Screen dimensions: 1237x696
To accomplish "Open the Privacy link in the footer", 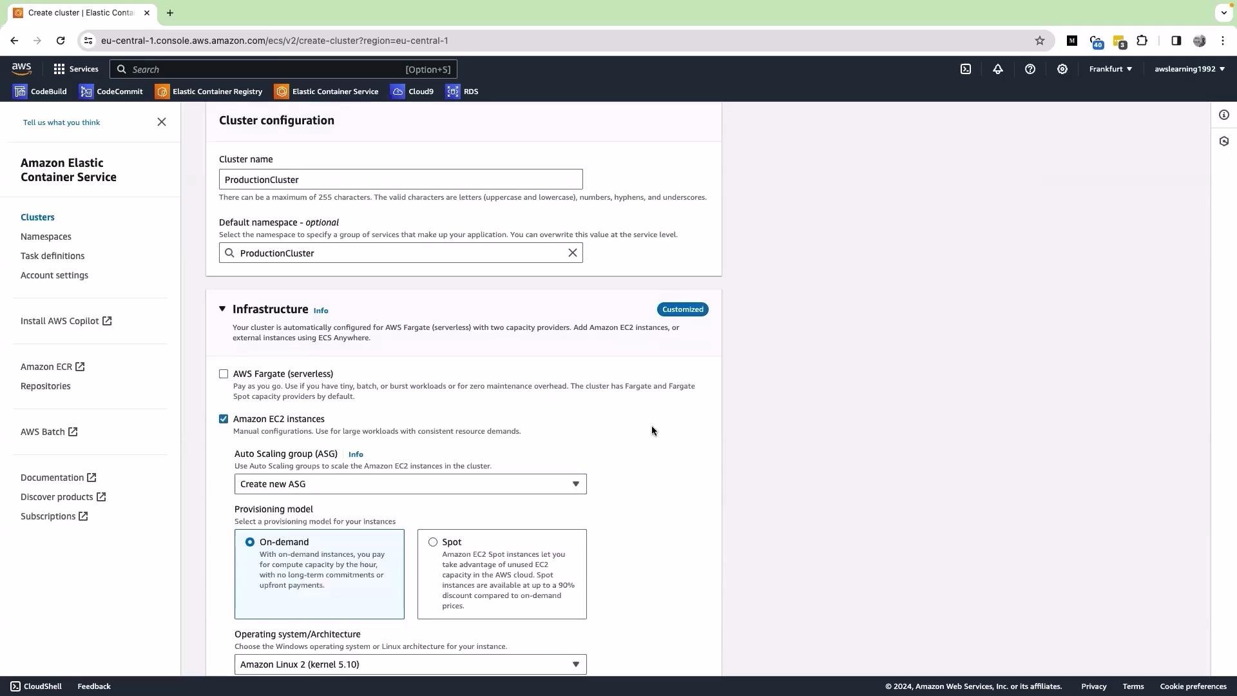I will point(1093,686).
